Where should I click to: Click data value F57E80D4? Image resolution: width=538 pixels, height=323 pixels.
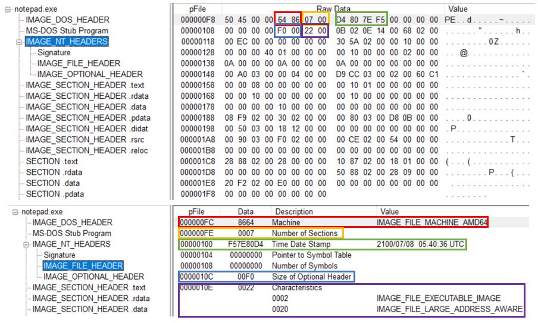point(245,244)
